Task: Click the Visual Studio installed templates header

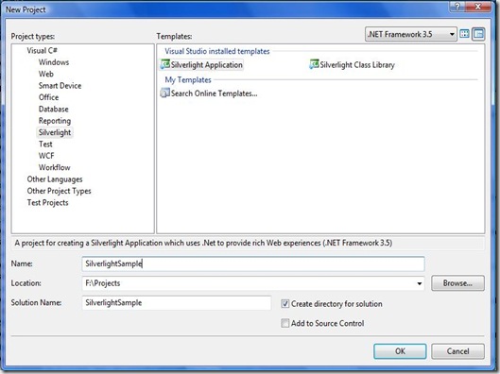Action: pyautogui.click(x=217, y=51)
